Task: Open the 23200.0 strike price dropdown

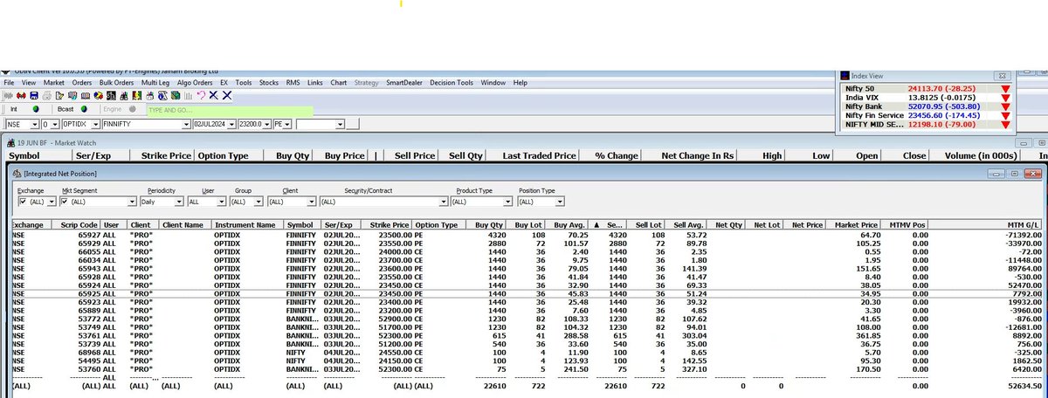Action: point(267,124)
